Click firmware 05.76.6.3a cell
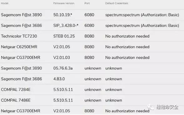The height and width of the screenshot is (115, 184). coord(63,68)
